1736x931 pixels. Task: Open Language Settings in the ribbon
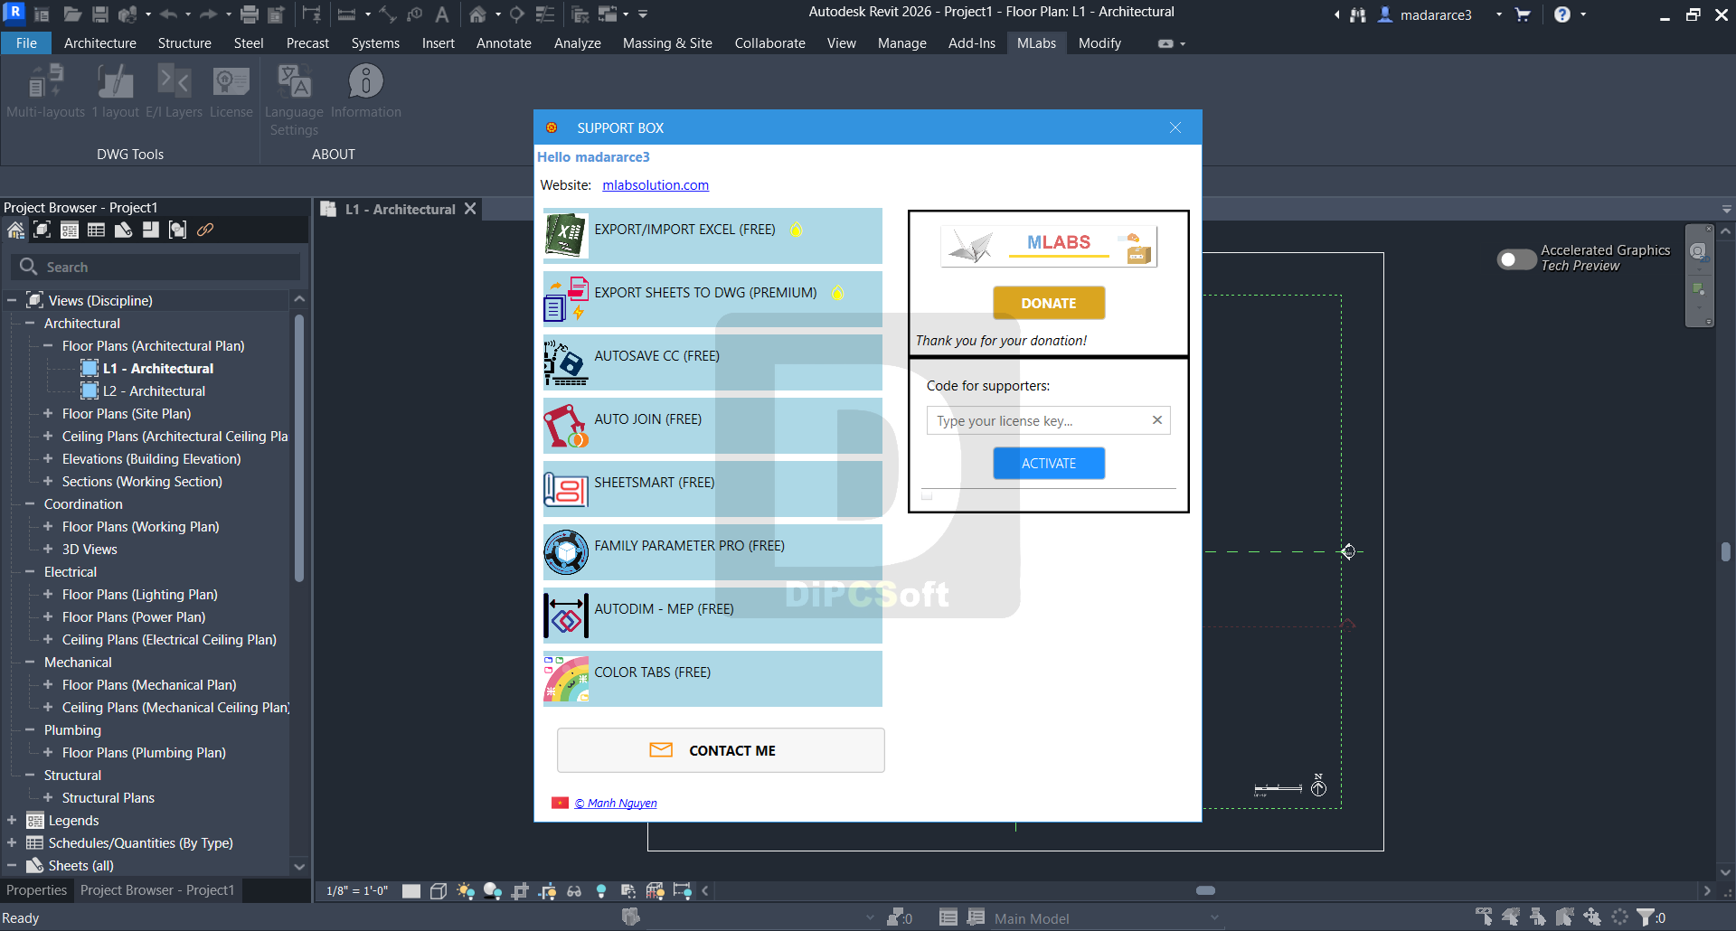(294, 99)
